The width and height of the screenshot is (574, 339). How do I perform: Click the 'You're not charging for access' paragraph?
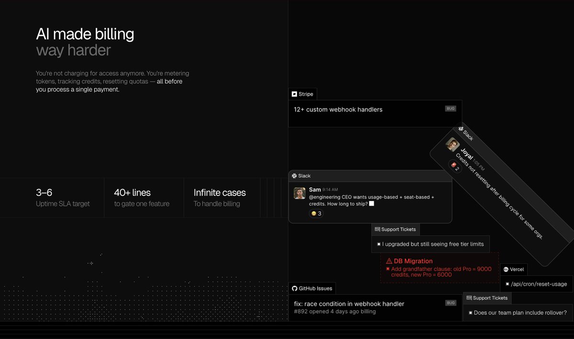point(112,81)
